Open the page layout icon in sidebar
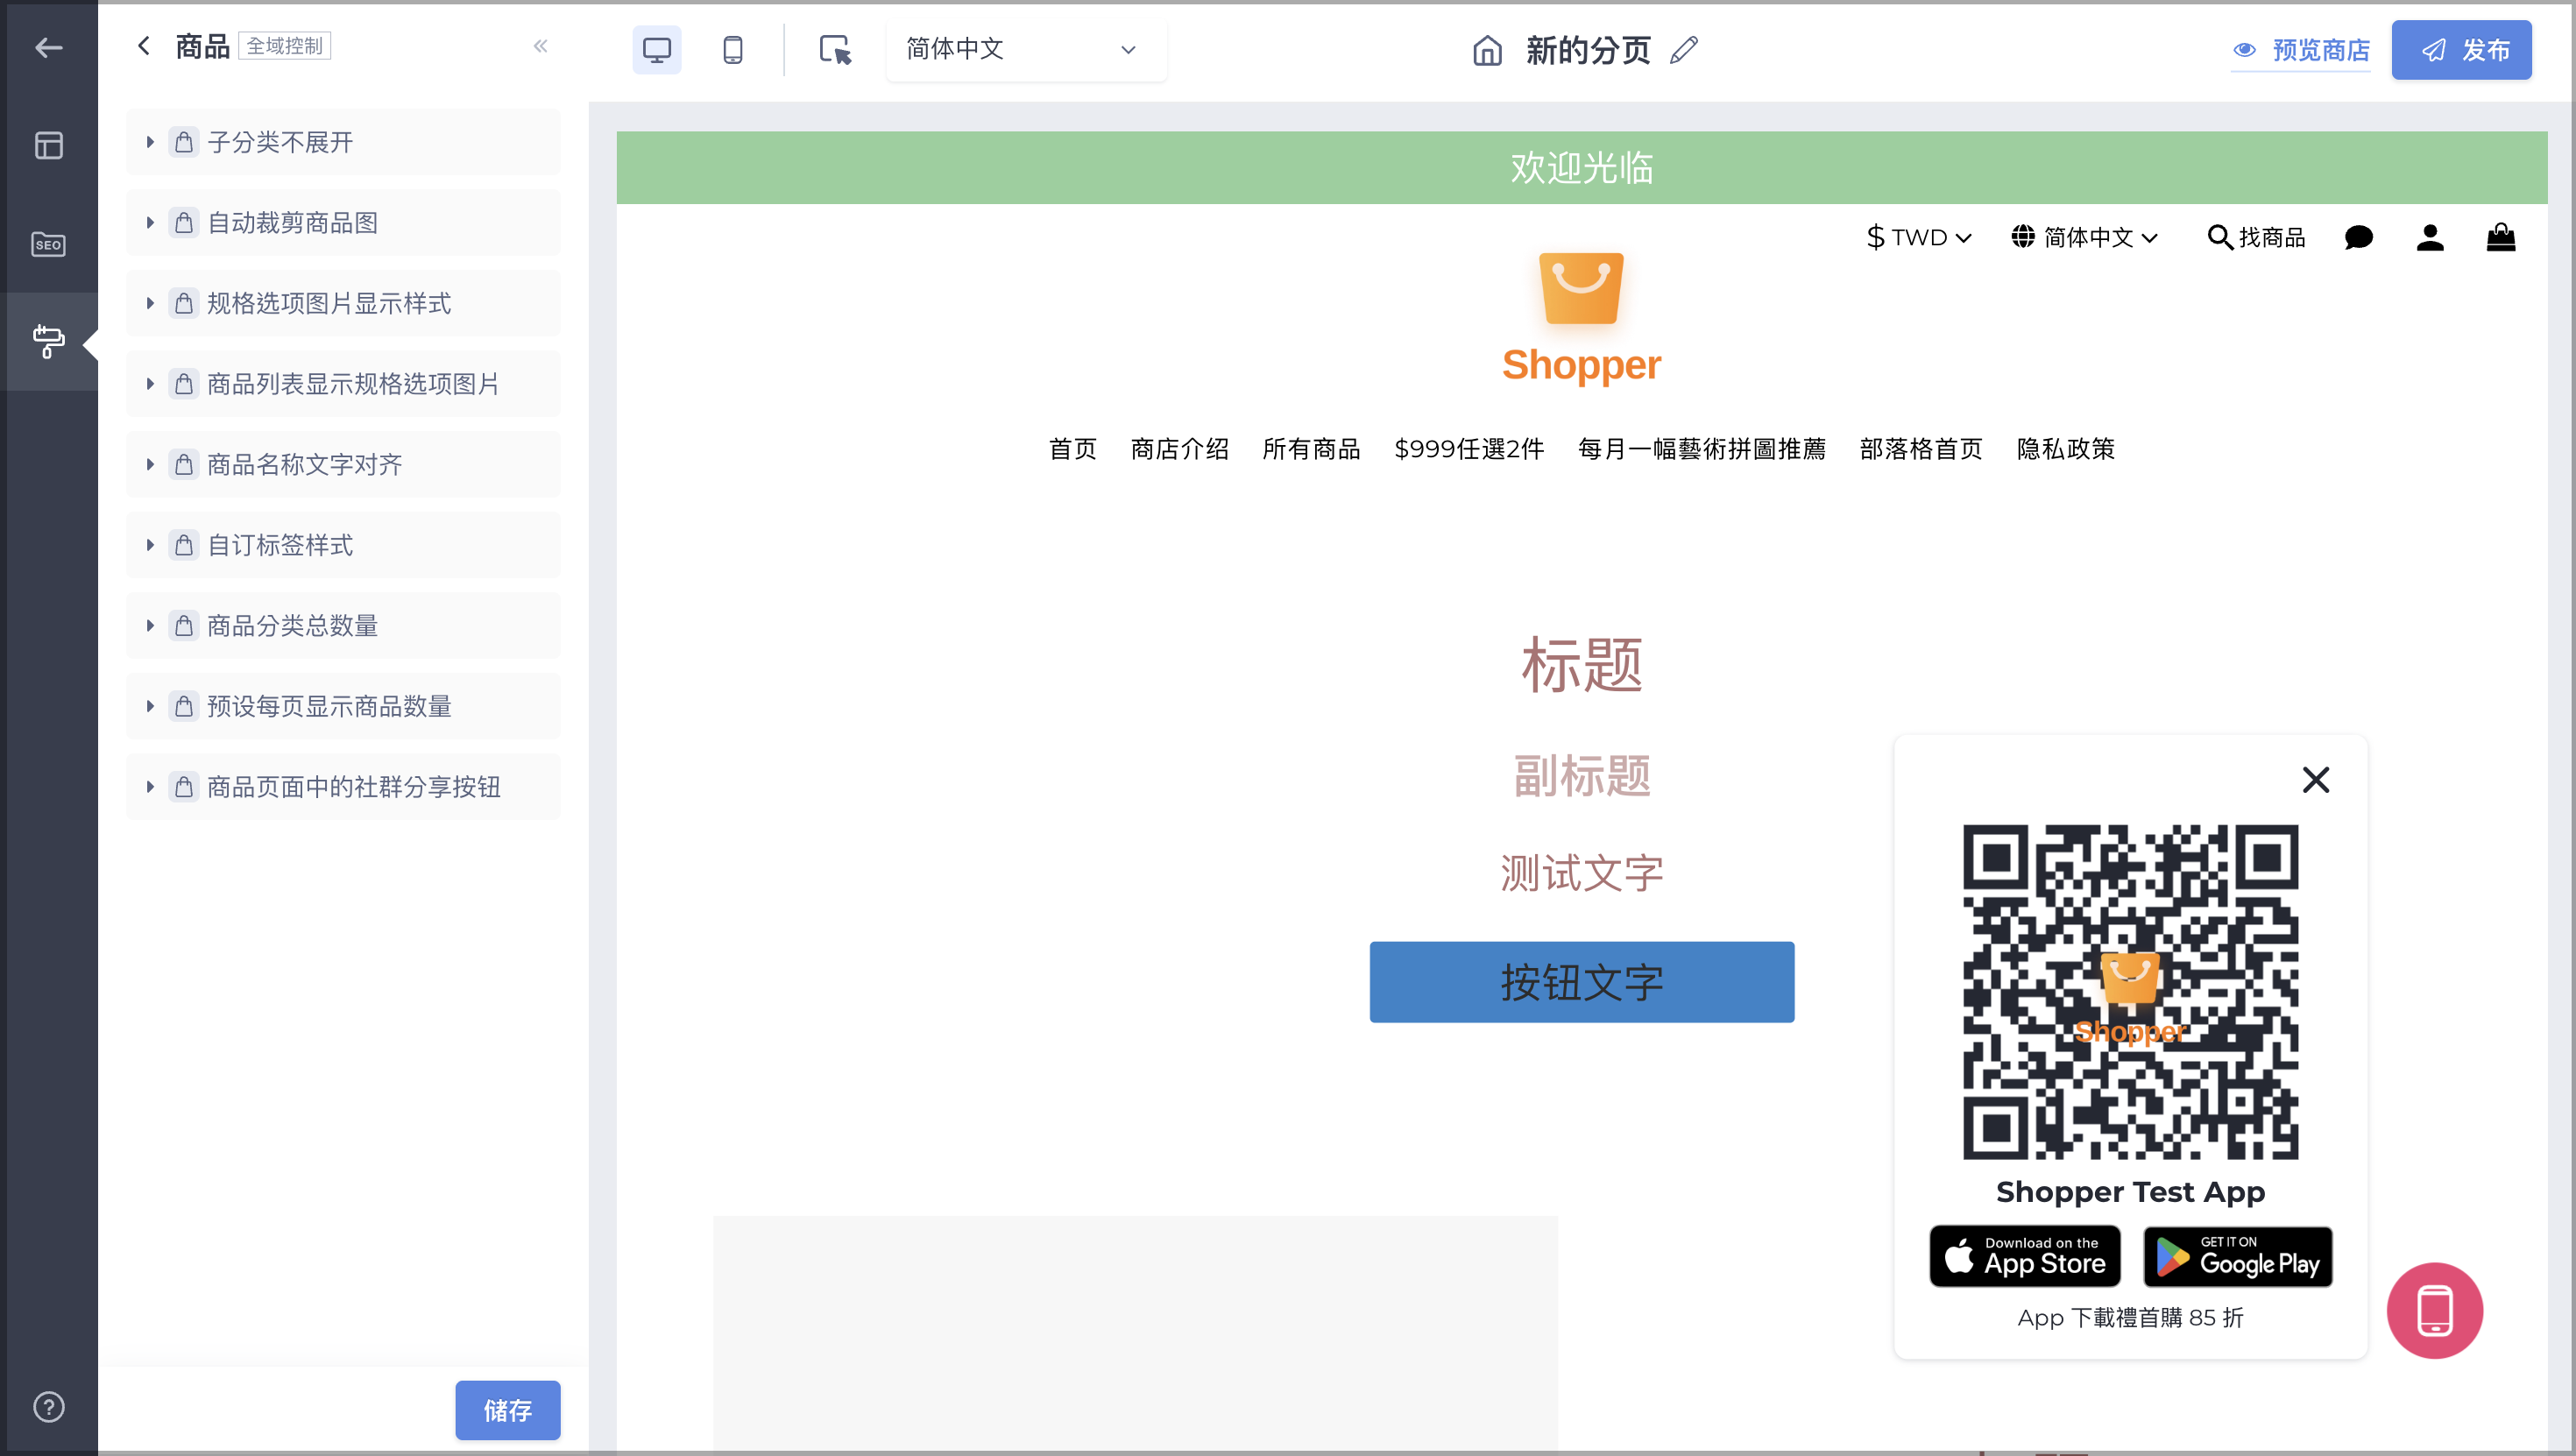The height and width of the screenshot is (1456, 2576). click(x=48, y=146)
